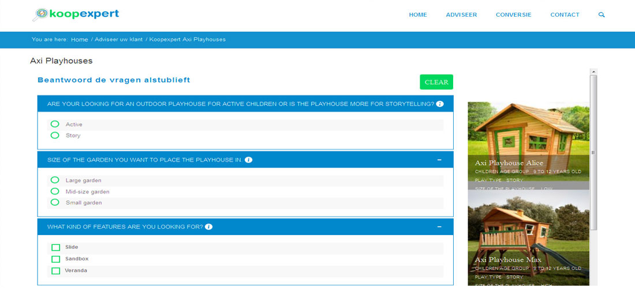The image size is (635, 288).
Task: Open the Axi Playhouse Max card
Action: 528,238
